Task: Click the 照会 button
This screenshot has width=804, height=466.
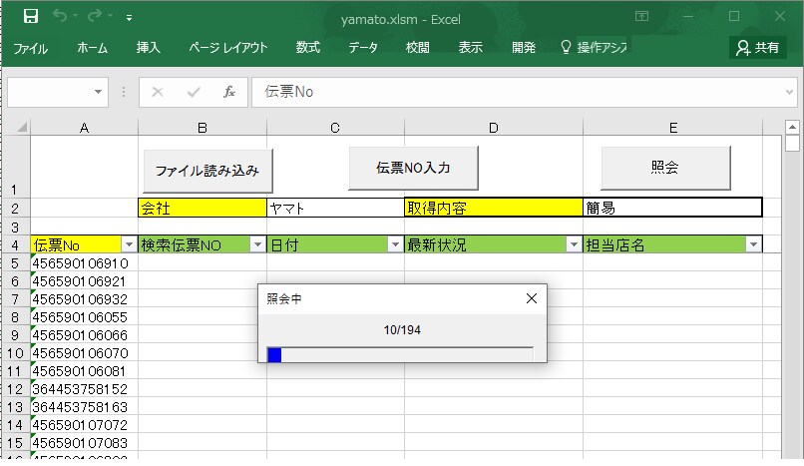Action: 665,168
